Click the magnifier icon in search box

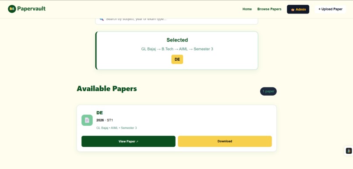coord(102,19)
